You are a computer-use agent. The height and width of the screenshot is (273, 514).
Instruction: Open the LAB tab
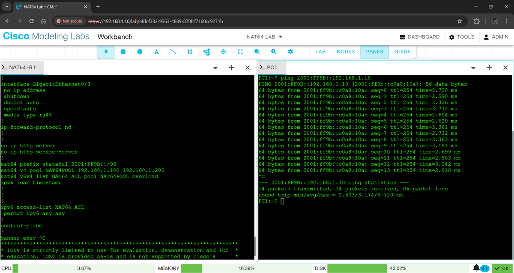click(320, 51)
